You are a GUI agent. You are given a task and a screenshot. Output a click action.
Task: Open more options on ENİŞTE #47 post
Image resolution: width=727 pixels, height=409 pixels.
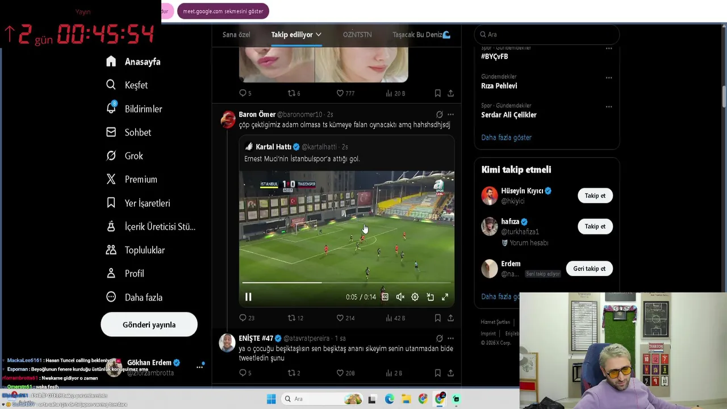pos(450,338)
